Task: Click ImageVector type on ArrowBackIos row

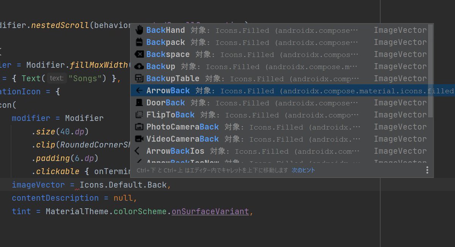Action: point(400,151)
